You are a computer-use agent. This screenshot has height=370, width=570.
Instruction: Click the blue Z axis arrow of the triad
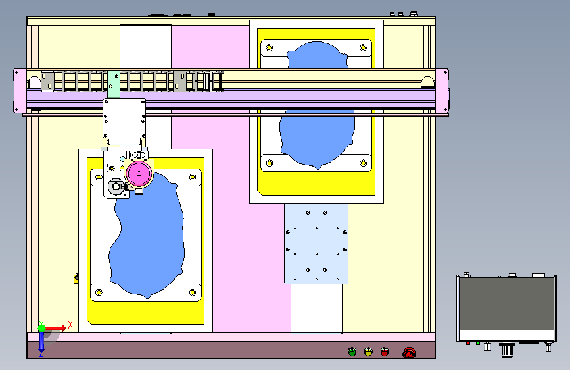pos(41,343)
